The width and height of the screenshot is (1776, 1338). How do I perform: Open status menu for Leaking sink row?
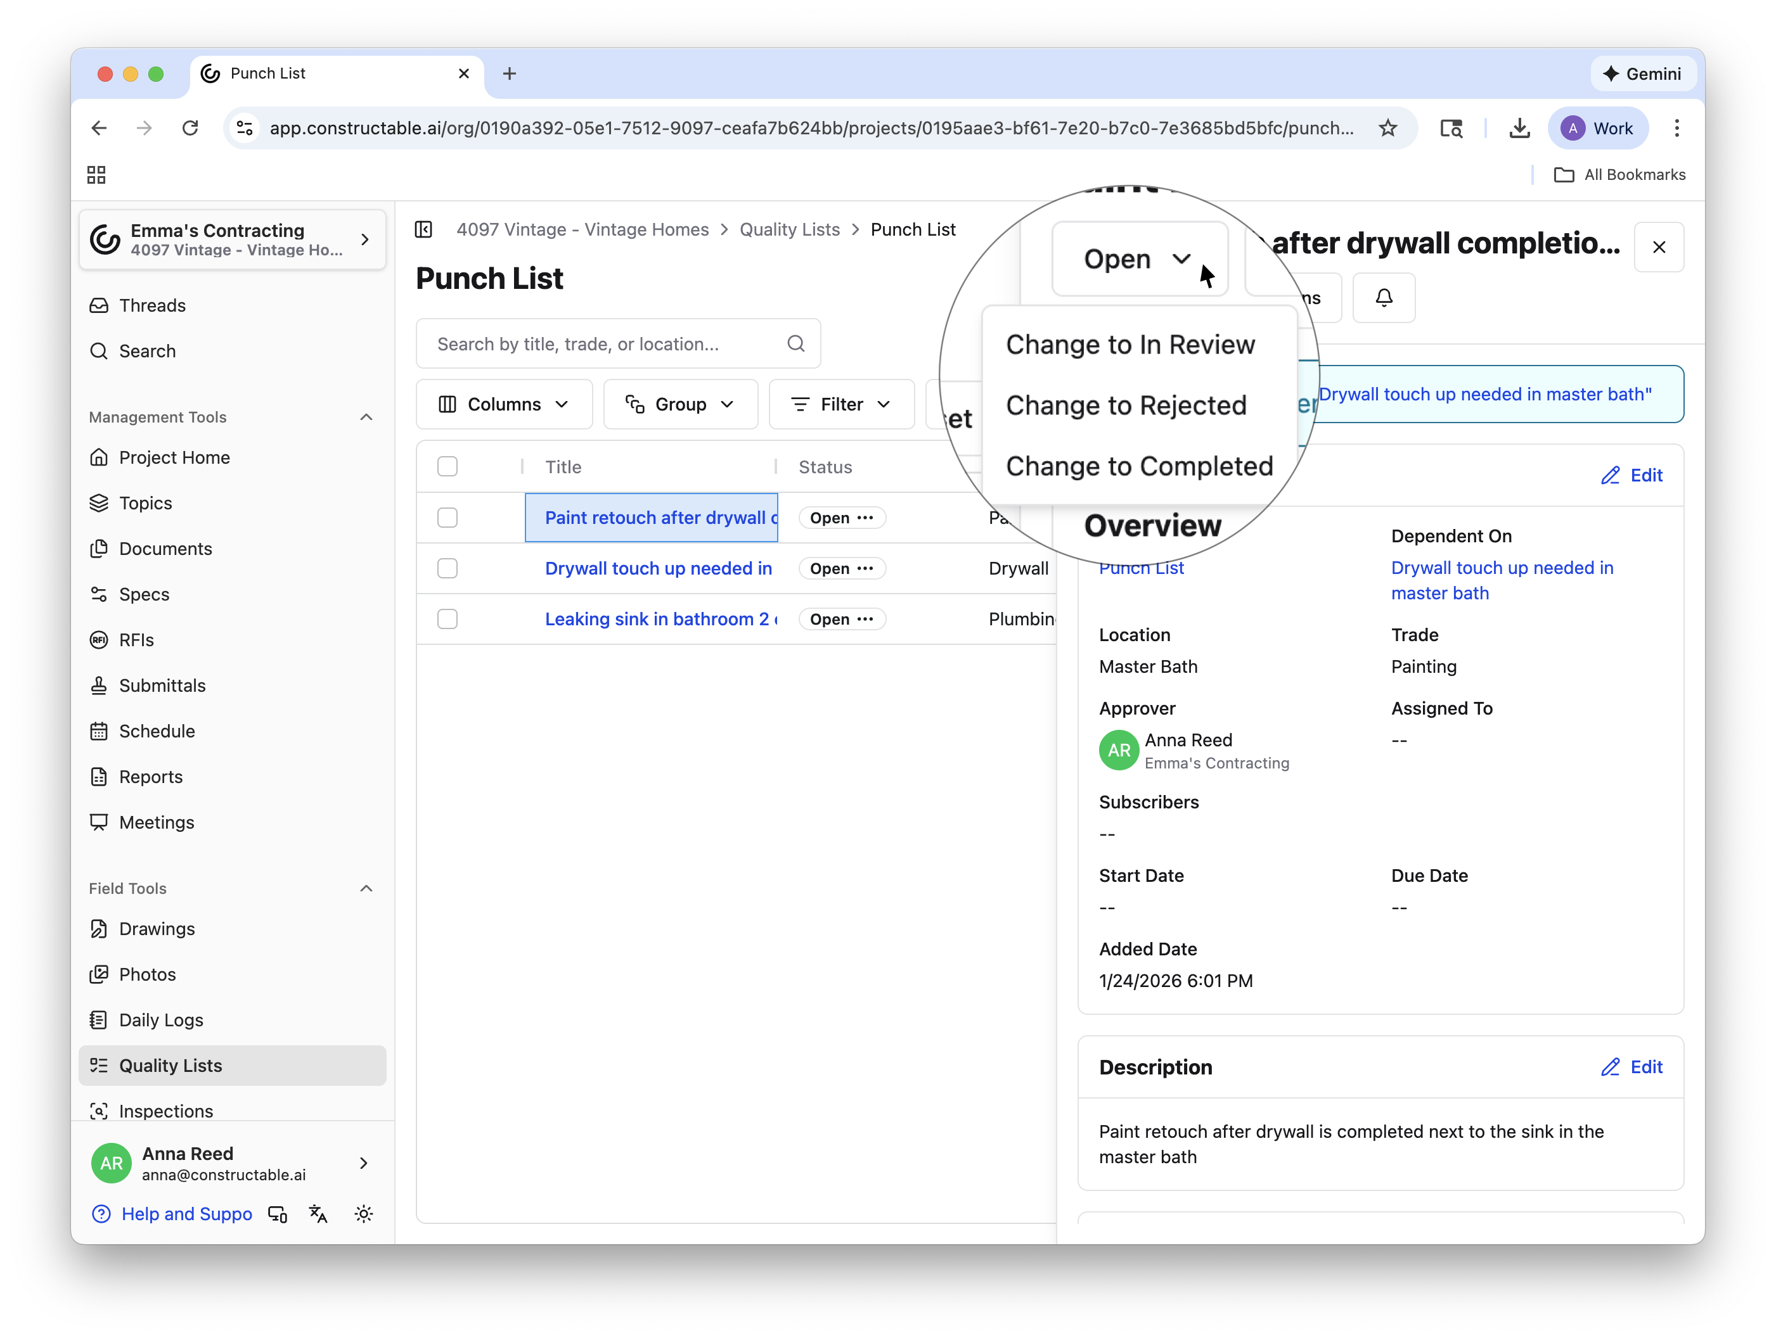(842, 619)
